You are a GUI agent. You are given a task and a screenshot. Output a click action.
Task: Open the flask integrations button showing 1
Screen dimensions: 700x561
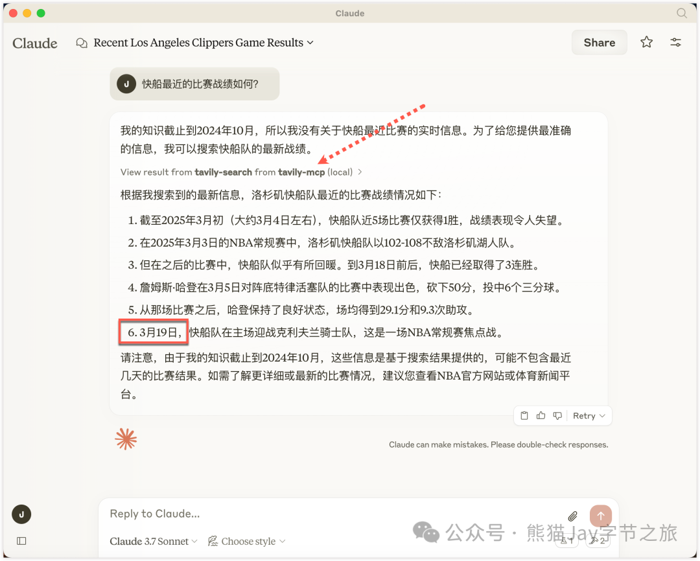(x=567, y=541)
